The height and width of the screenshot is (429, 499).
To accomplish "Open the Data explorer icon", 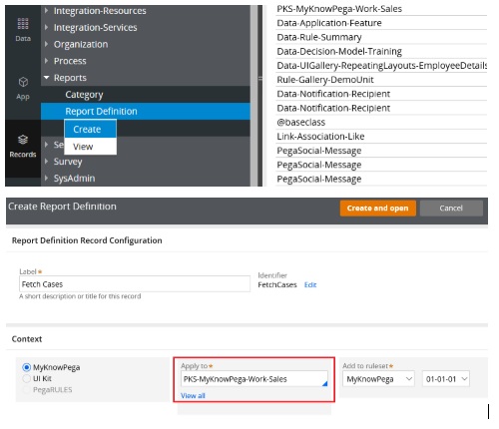I will (x=23, y=30).
